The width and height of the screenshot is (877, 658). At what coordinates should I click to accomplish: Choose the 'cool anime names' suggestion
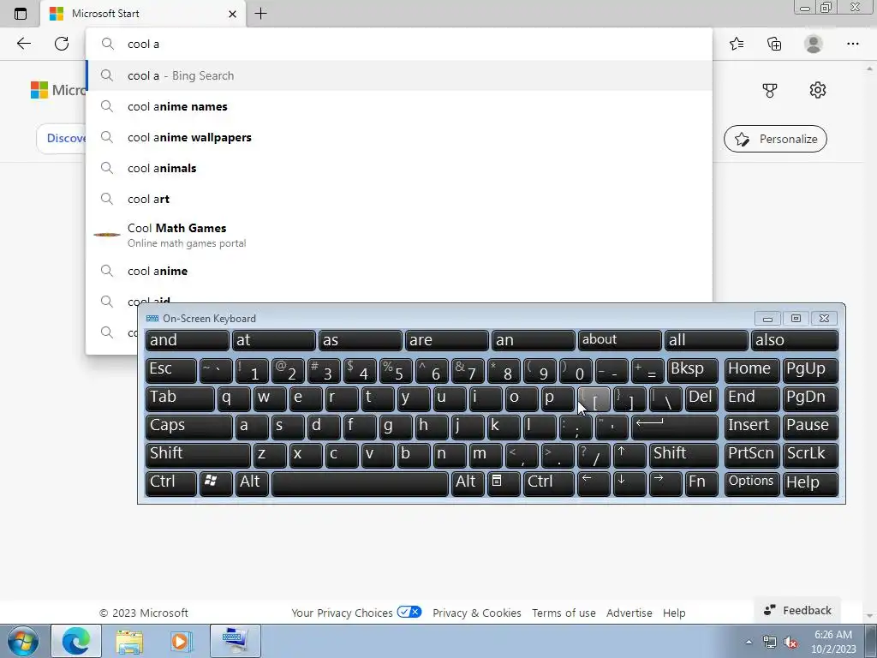coord(399,106)
